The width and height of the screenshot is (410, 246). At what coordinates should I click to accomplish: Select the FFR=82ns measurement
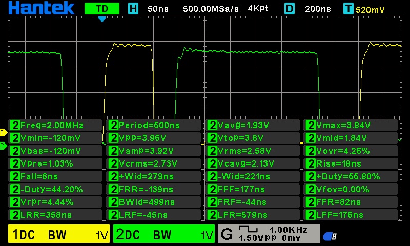click(x=351, y=202)
